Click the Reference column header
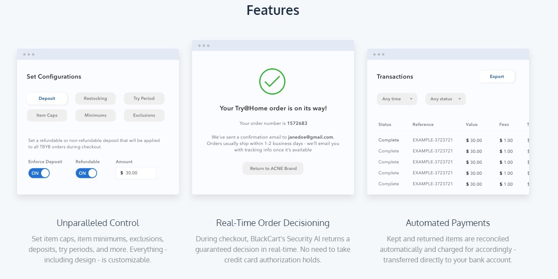Image resolution: width=558 pixels, height=279 pixels. click(423, 125)
